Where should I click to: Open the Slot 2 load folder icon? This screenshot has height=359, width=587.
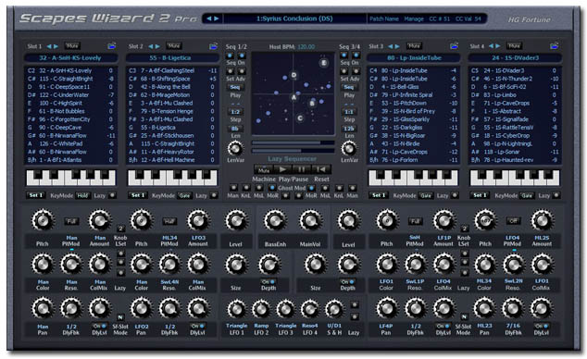(x=213, y=46)
